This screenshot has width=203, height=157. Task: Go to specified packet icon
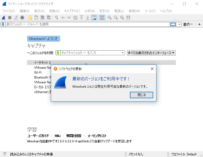[75, 18]
